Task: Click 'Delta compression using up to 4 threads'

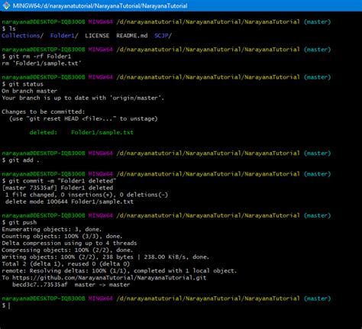Action: (69, 243)
